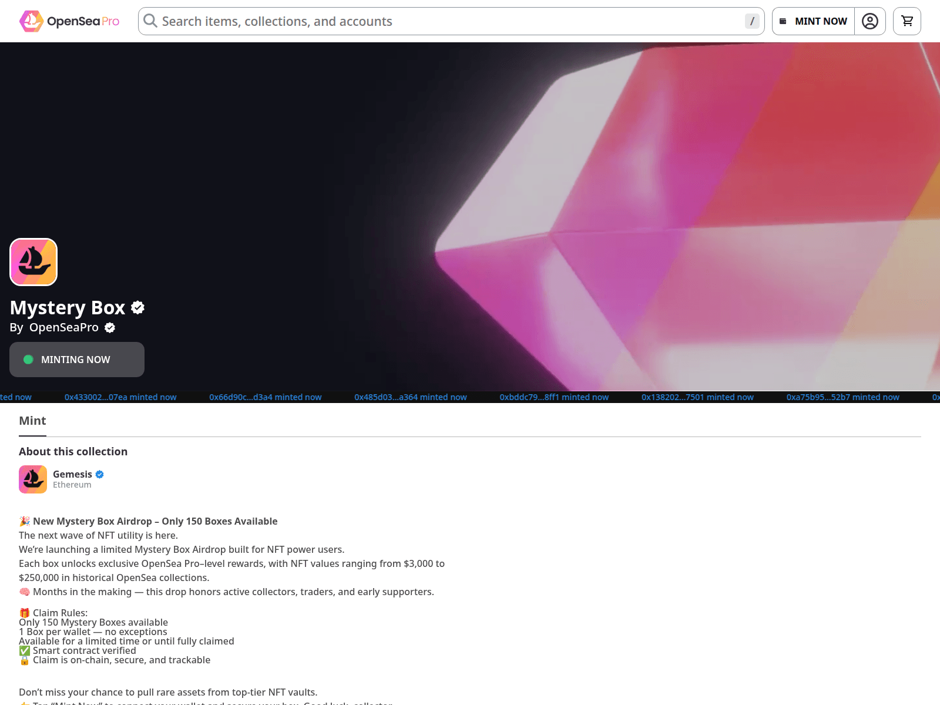Click the verified badge beside Mystery Box
The image size is (940, 705).
138,307
